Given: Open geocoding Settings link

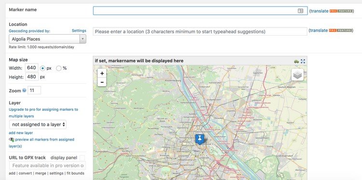Looking at the screenshot, I should click(79, 31).
